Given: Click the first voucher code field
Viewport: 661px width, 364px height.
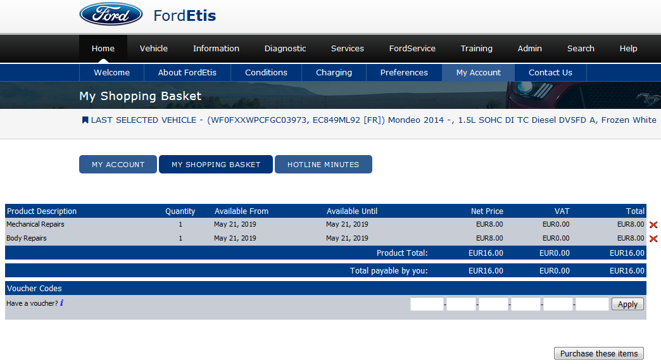Looking at the screenshot, I should pos(427,304).
